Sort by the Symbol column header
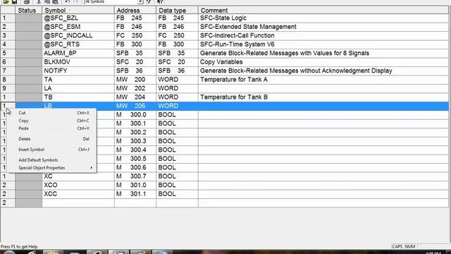Image resolution: width=451 pixels, height=254 pixels. [x=78, y=11]
